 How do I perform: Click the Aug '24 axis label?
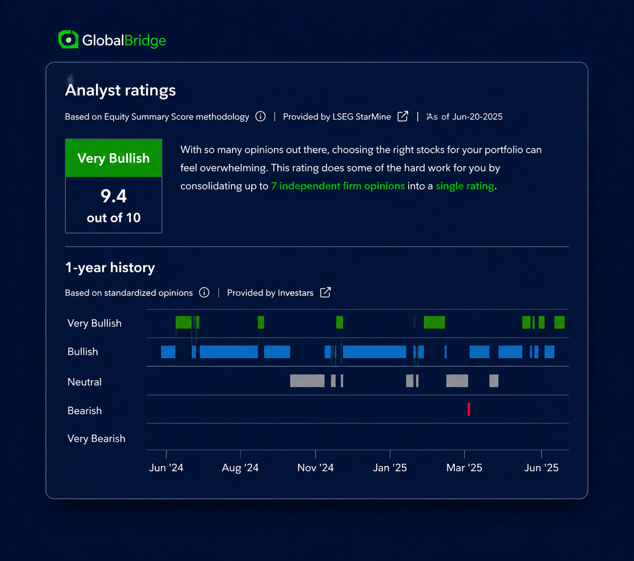click(240, 468)
